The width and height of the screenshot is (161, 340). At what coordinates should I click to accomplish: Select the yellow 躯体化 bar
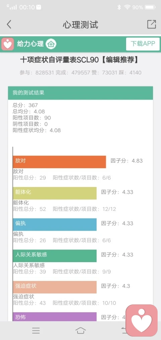pos(55,193)
